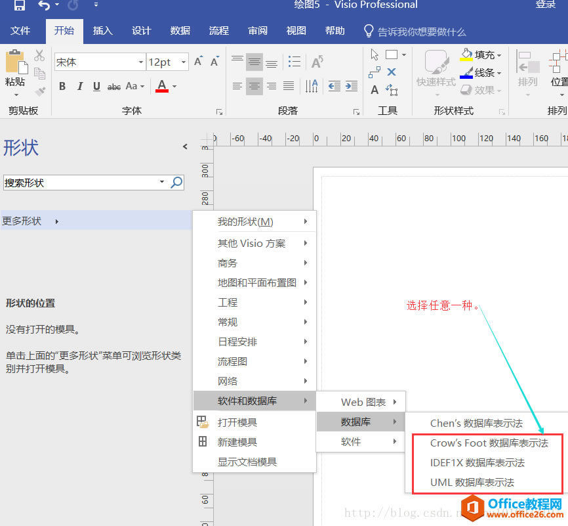
Task: Toggle underline formatting
Action: click(97, 86)
